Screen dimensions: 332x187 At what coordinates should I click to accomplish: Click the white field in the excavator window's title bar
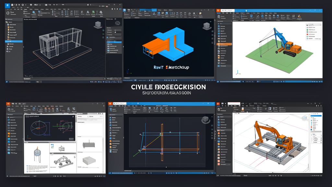[x=234, y=104]
